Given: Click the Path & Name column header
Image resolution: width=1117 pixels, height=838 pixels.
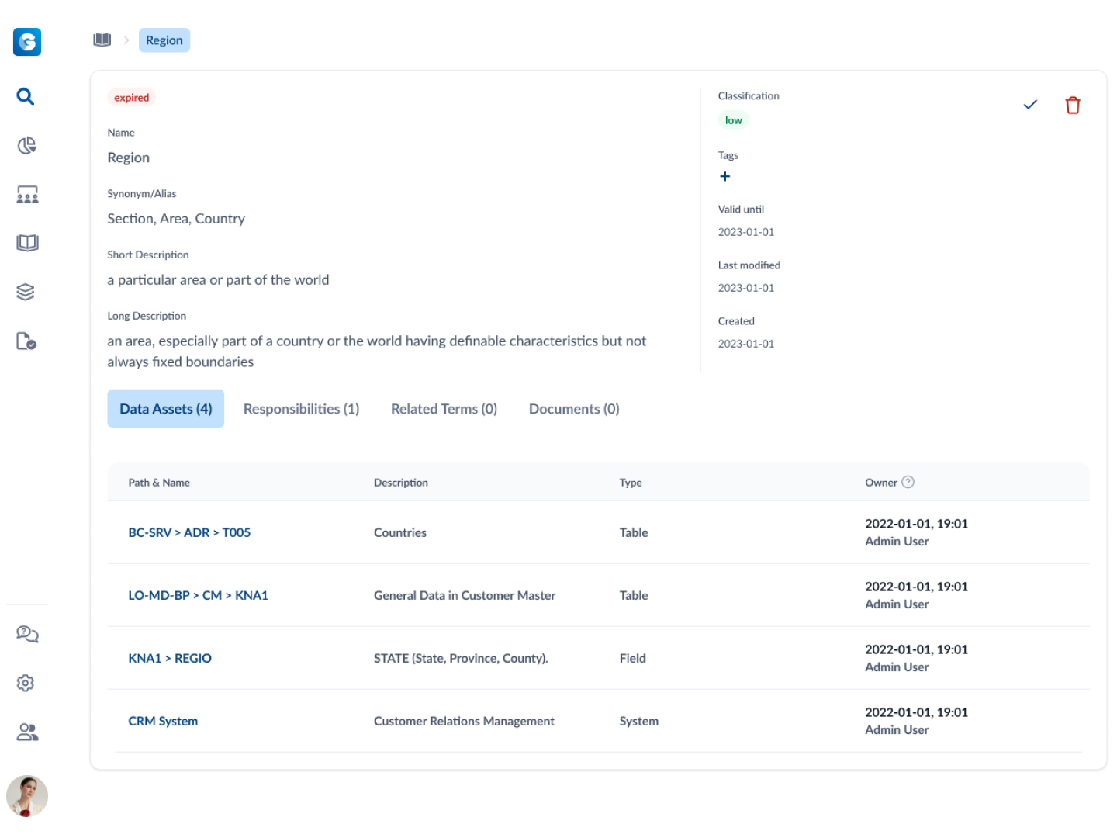Looking at the screenshot, I should click(159, 483).
